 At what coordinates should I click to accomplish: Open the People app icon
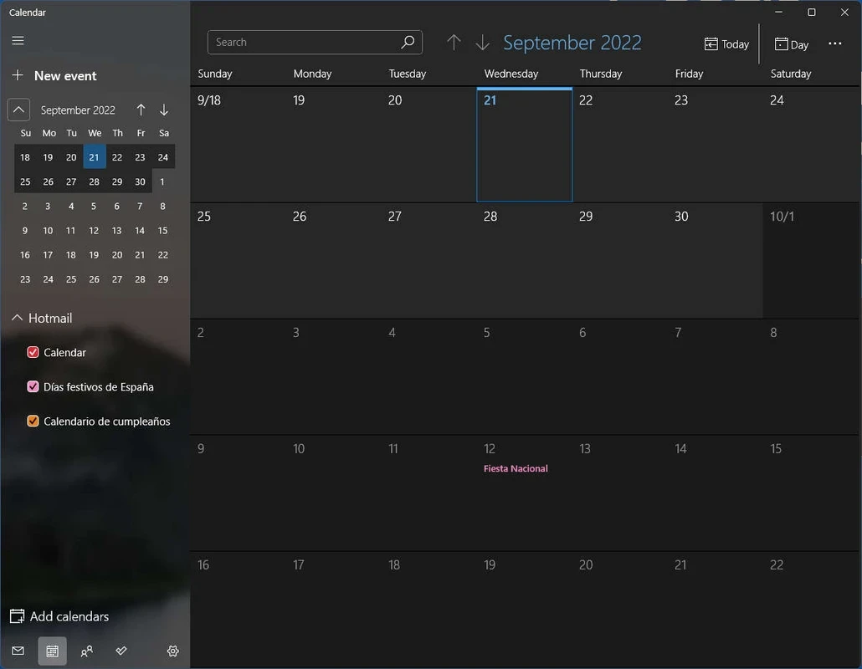(x=87, y=651)
